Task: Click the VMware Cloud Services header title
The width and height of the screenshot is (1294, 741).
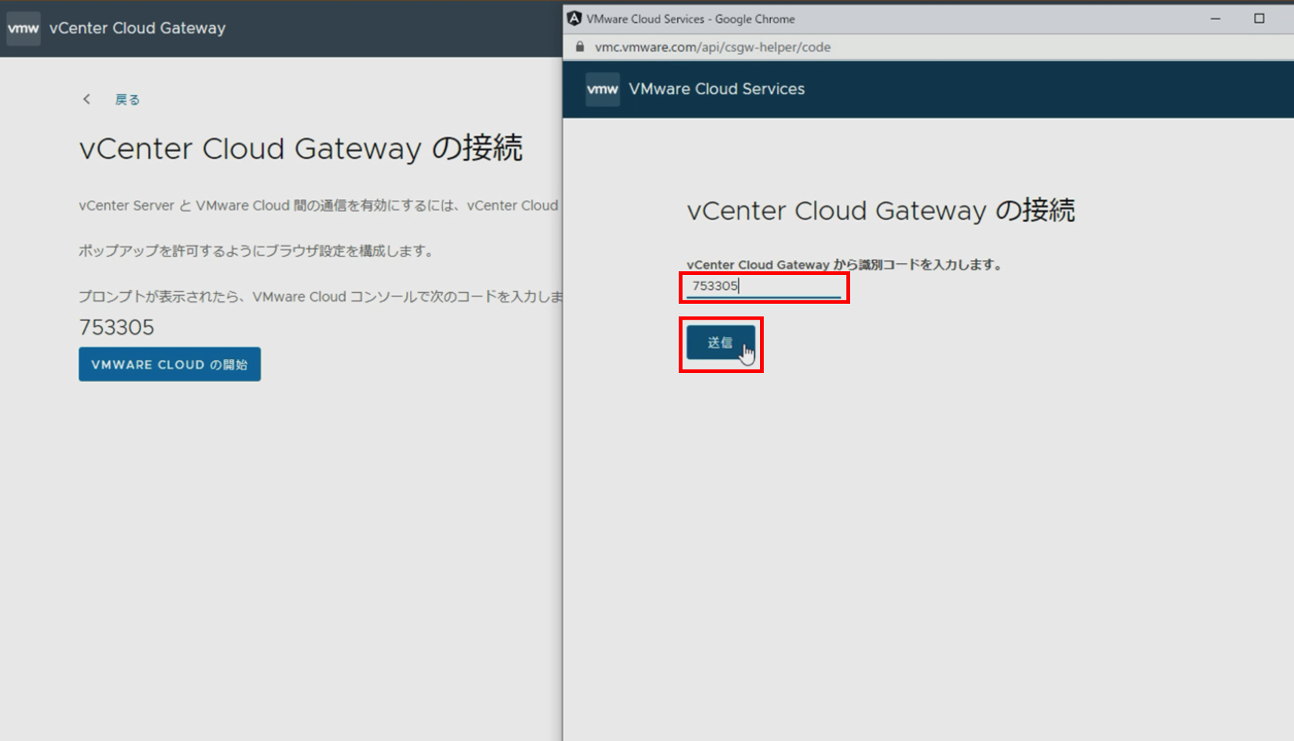Action: (x=716, y=89)
